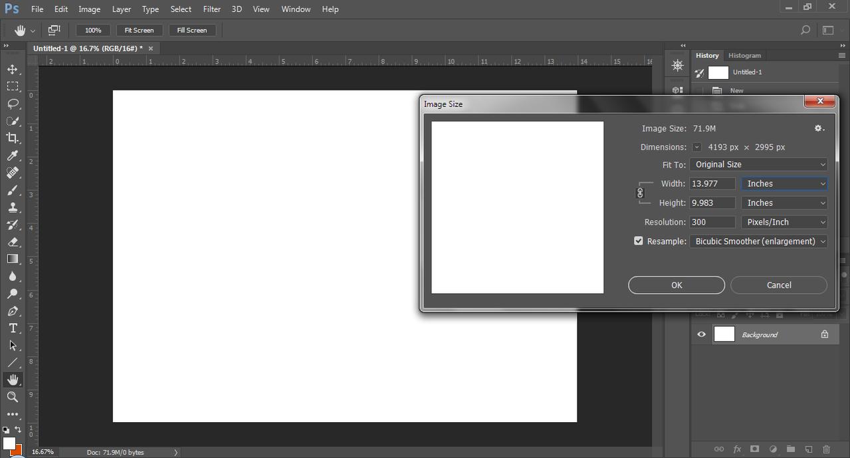Open the Fit To dropdown

(758, 164)
